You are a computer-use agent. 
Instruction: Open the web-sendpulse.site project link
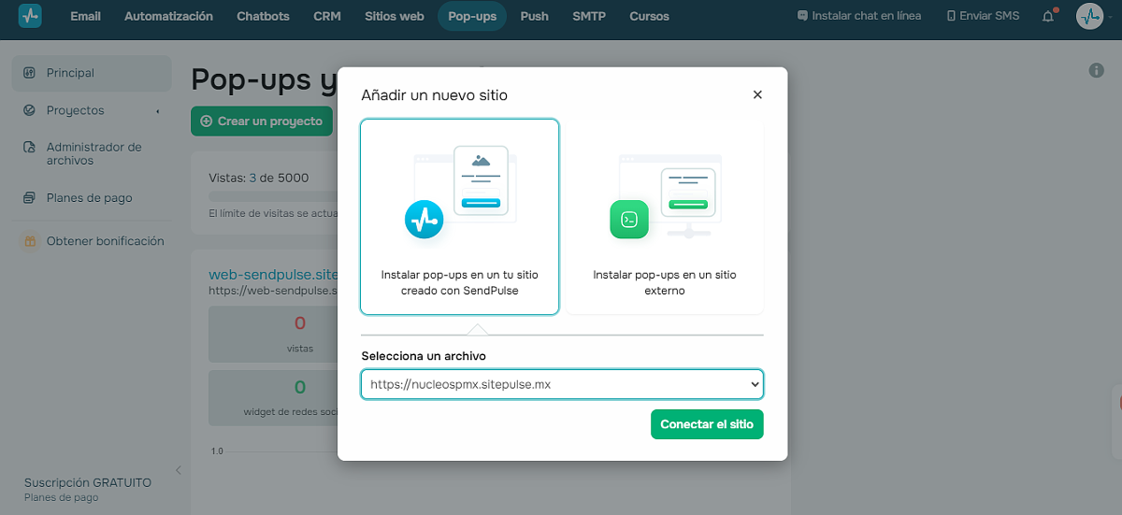coord(272,275)
